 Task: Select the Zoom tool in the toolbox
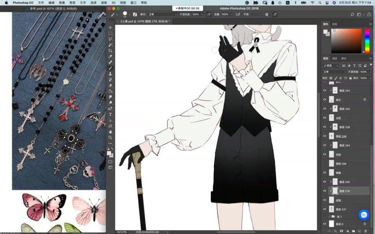coord(110,138)
